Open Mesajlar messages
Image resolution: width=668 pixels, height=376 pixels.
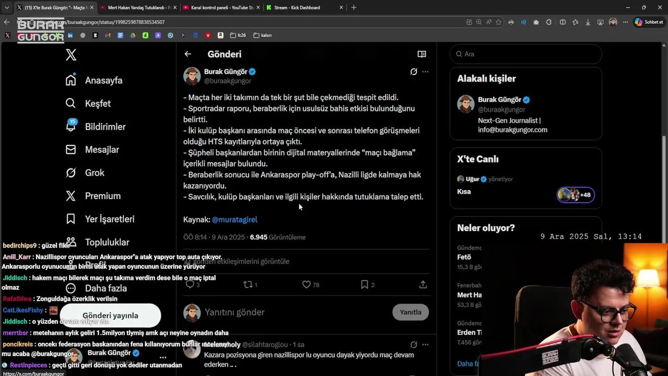[x=92, y=149]
